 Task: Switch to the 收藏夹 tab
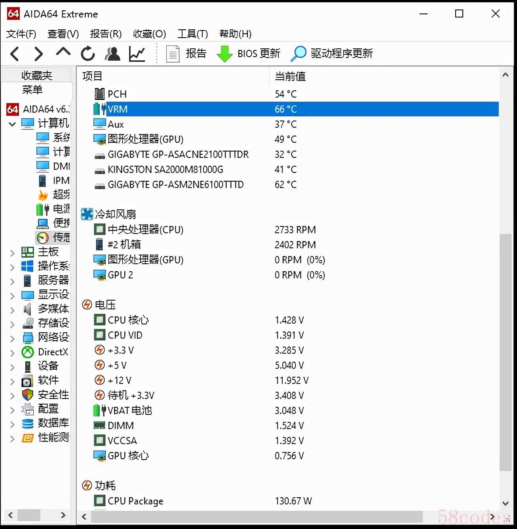tap(36, 75)
